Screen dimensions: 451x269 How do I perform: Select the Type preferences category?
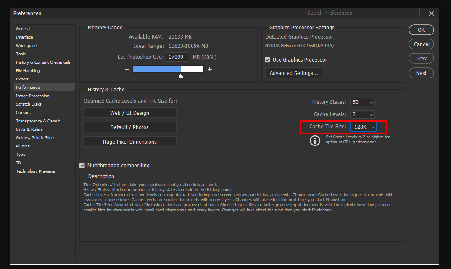point(20,154)
